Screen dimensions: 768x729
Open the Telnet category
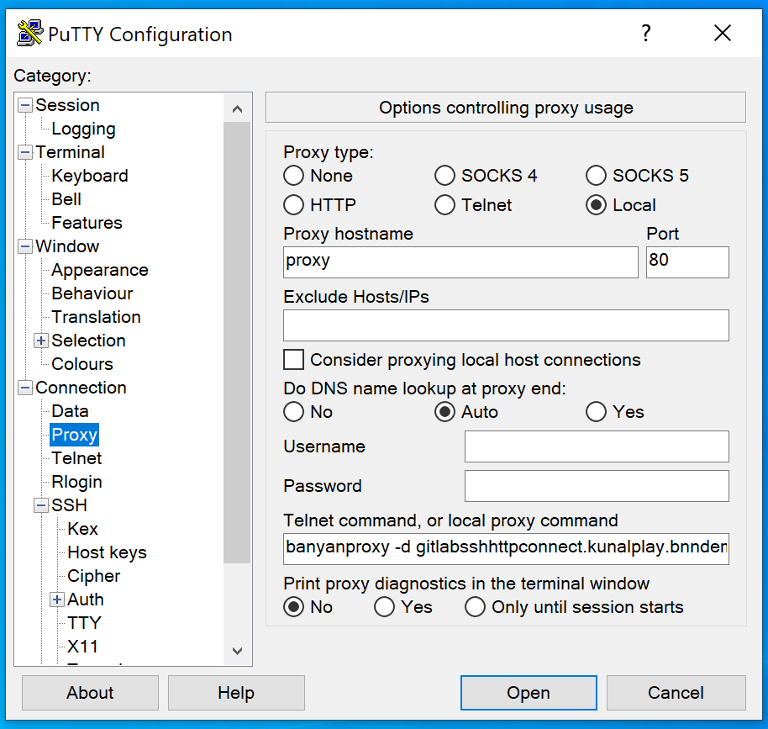tap(76, 458)
